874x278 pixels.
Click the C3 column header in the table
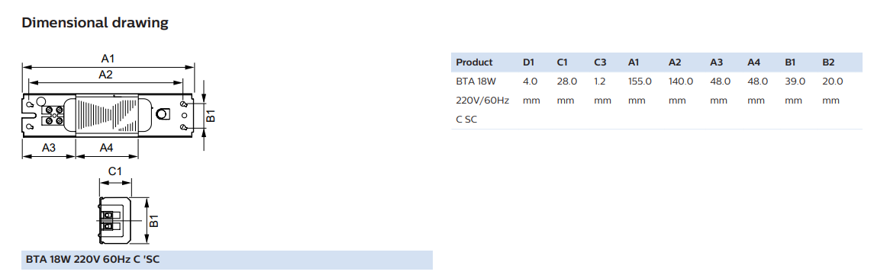coord(600,62)
